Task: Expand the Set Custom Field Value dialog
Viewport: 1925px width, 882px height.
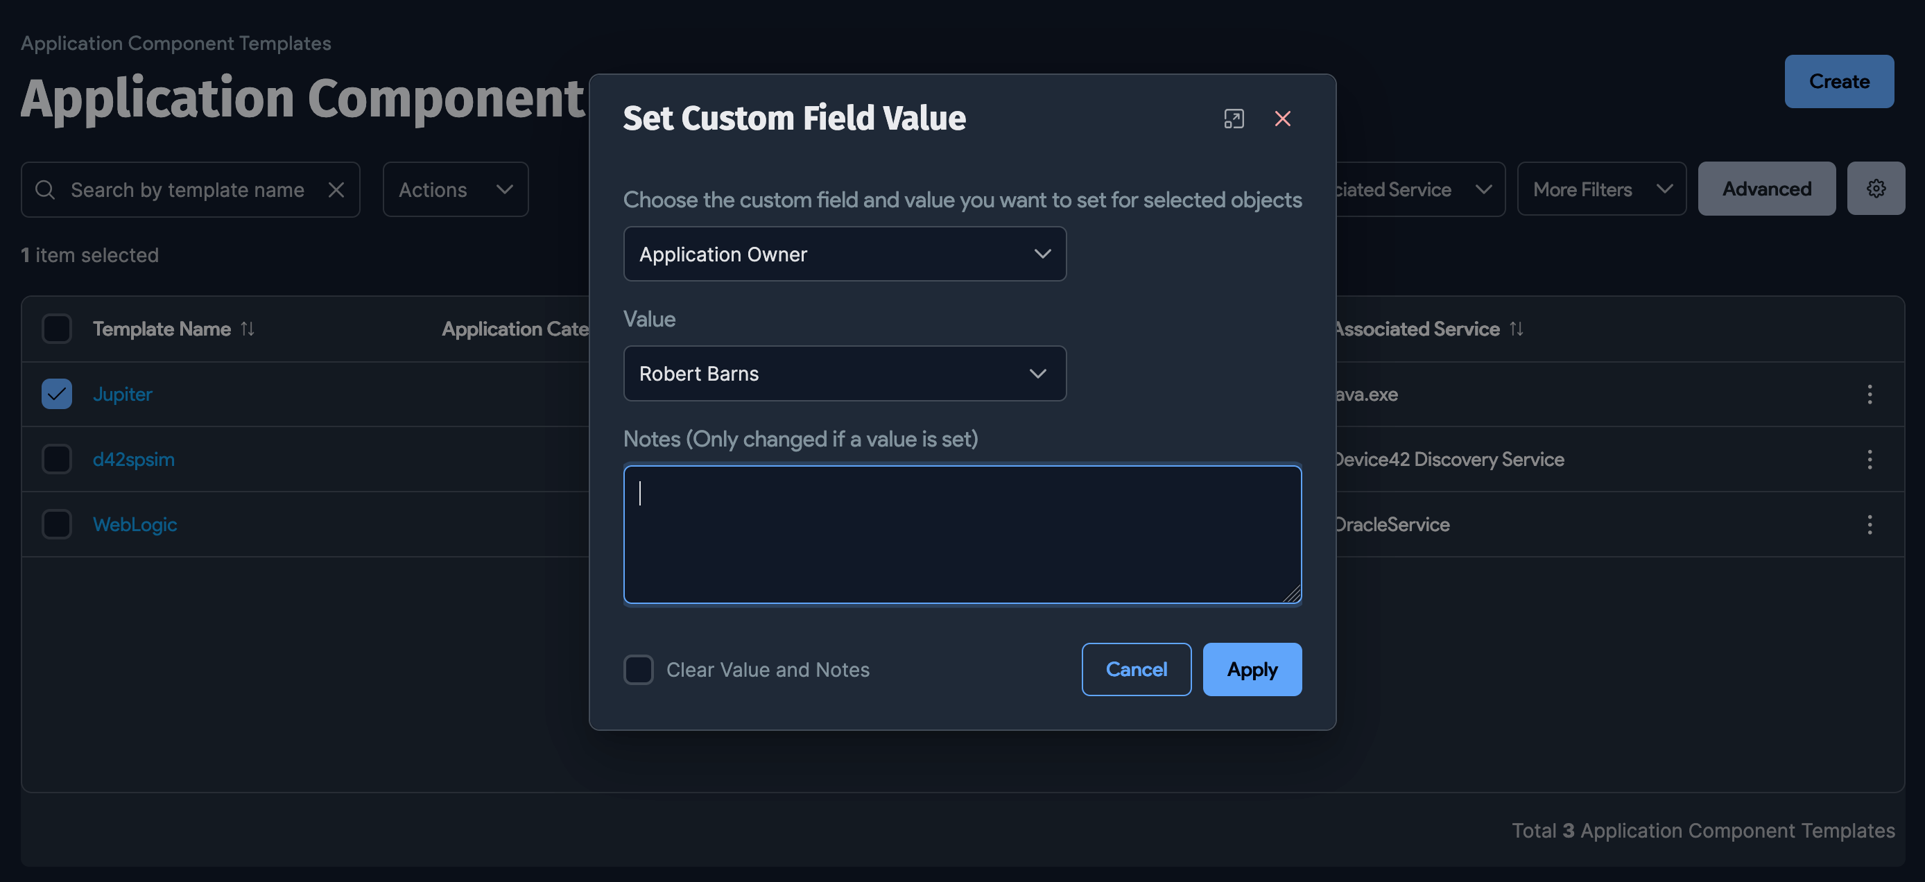Action: (x=1234, y=119)
